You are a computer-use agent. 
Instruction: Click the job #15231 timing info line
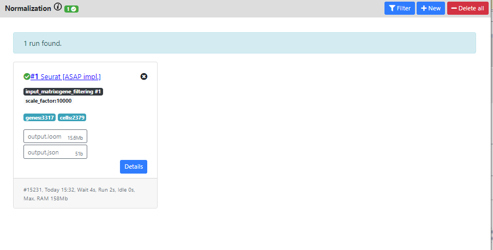point(80,189)
